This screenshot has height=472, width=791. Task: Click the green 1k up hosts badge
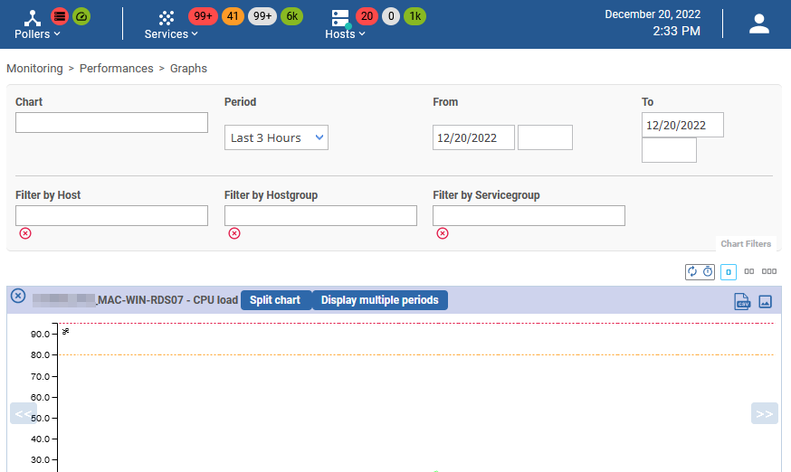pyautogui.click(x=415, y=16)
